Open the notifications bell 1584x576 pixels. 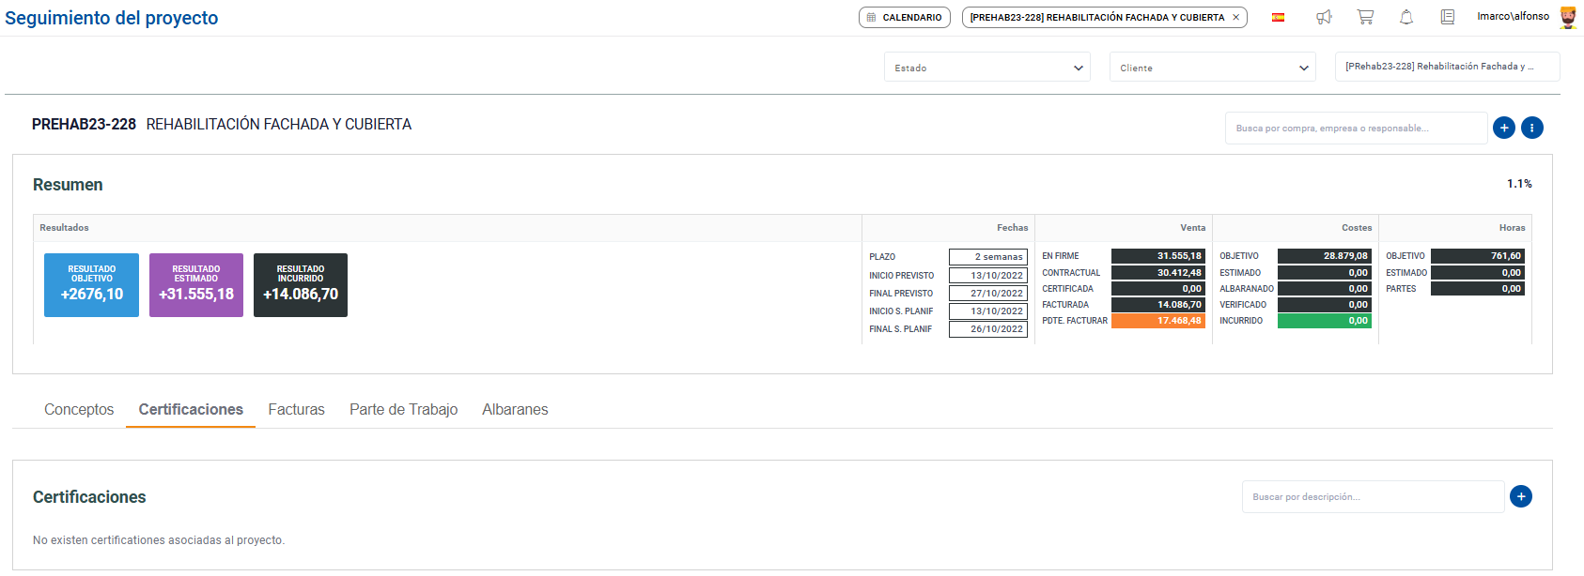pyautogui.click(x=1406, y=17)
